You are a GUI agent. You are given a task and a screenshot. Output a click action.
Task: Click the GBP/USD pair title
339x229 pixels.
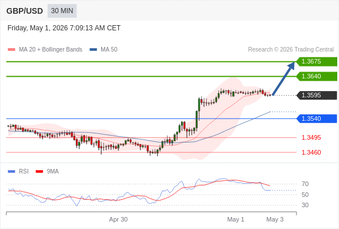(25, 11)
